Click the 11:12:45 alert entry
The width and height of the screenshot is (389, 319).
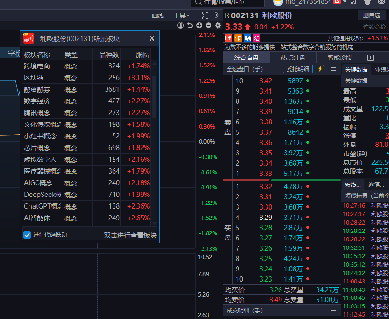point(366,315)
